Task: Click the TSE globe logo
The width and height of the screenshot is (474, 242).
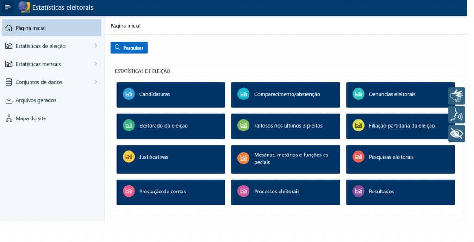Action: click(24, 7)
